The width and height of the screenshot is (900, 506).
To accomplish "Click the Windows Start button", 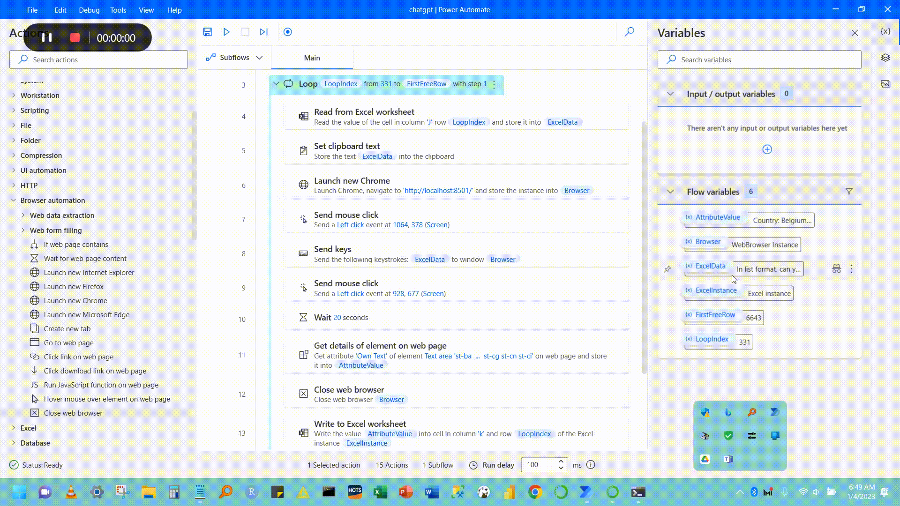I will click(20, 492).
